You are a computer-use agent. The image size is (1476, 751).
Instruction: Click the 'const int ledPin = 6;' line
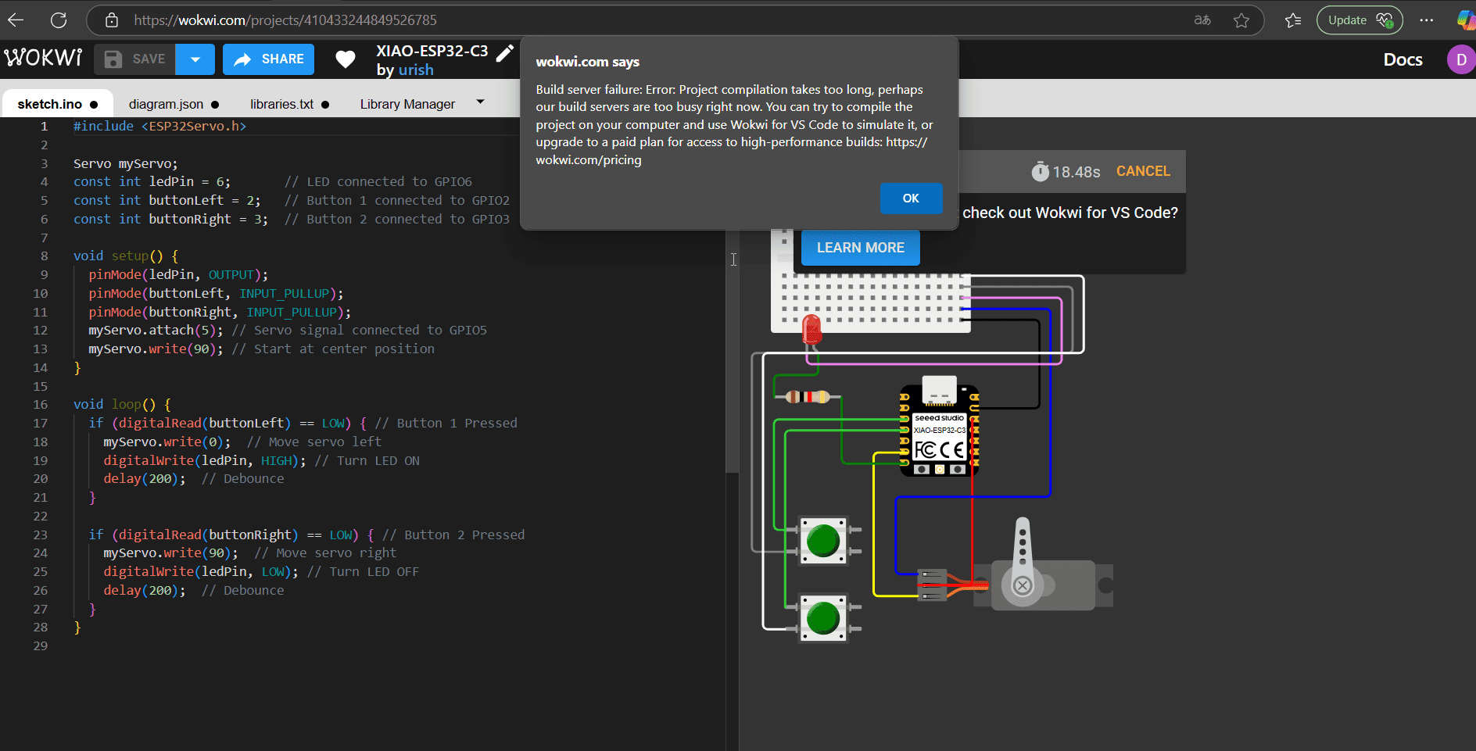click(x=152, y=181)
